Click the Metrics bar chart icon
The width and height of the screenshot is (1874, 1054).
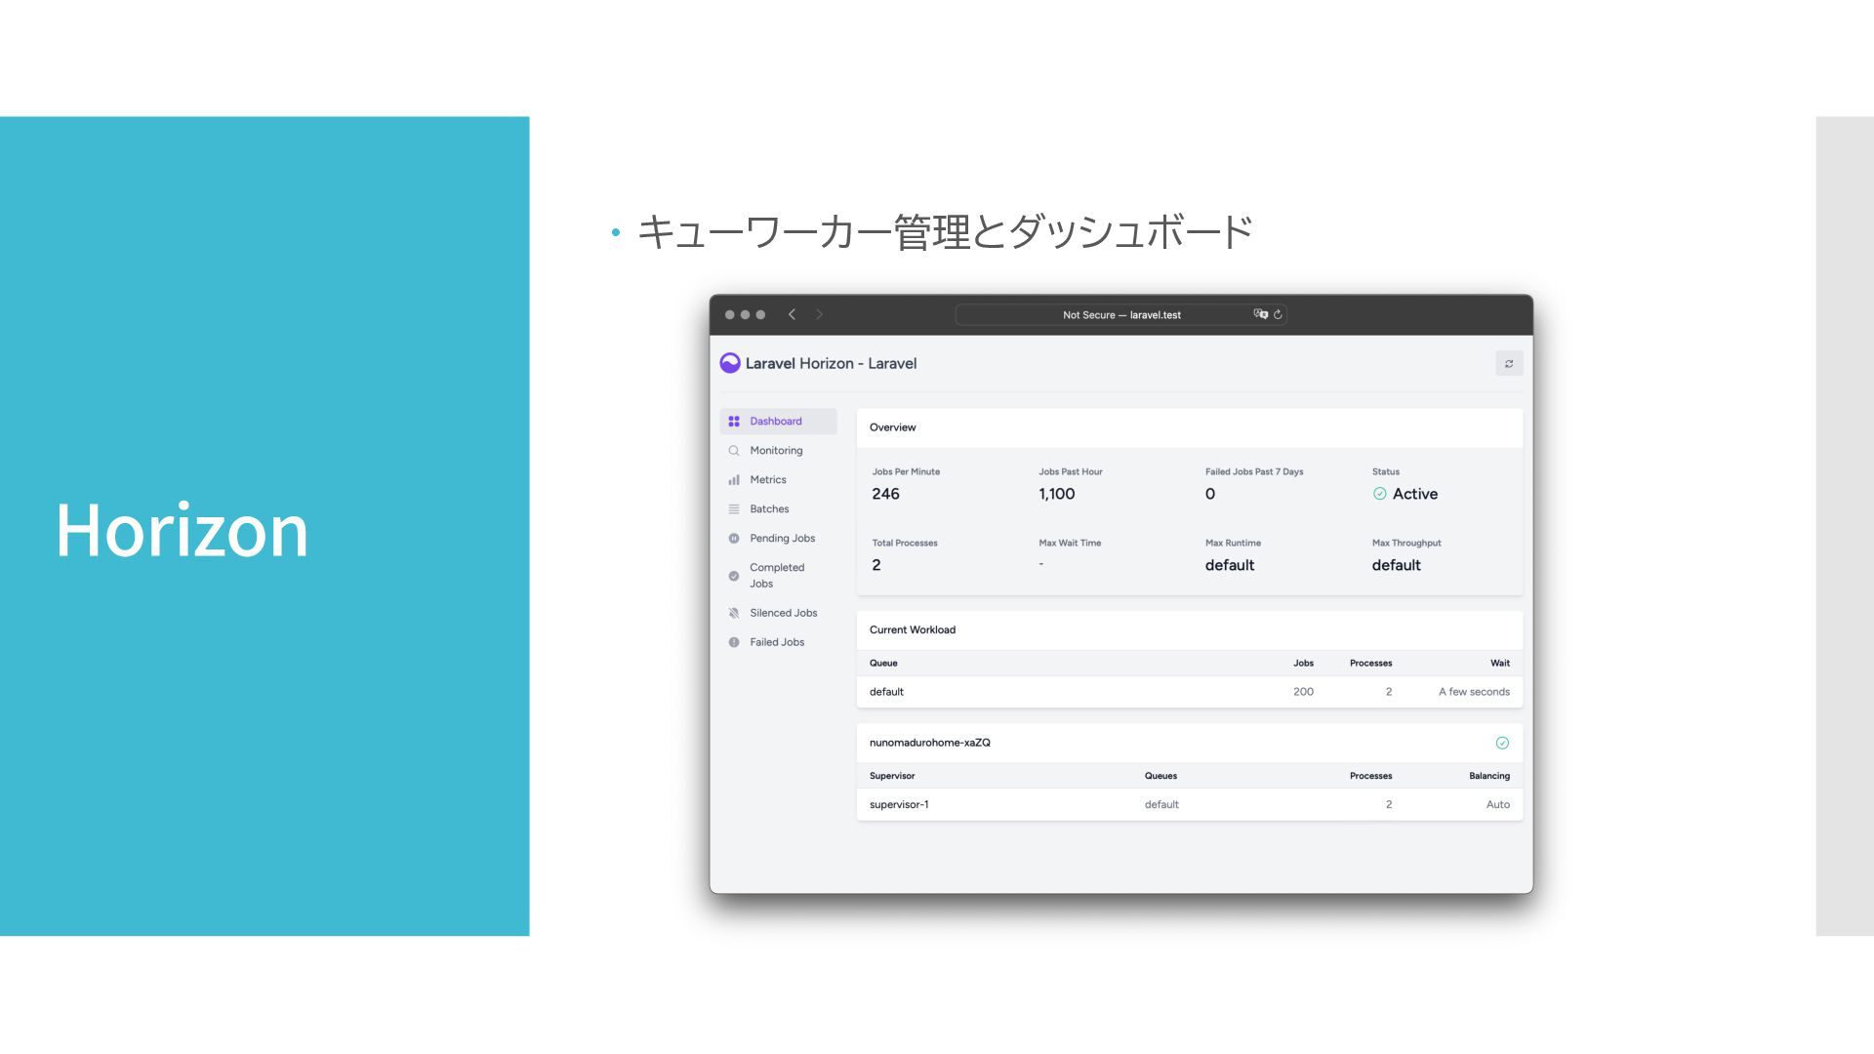pos(734,480)
